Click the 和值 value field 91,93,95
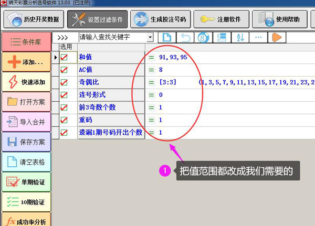The width and height of the screenshot is (315, 226). pyautogui.click(x=173, y=57)
